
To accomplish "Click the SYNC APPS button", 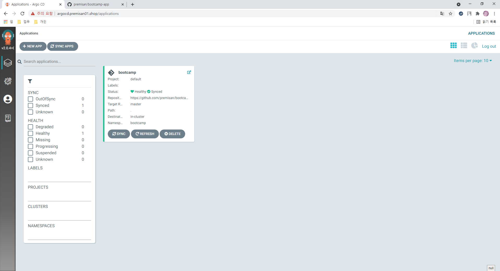I will tap(63, 46).
